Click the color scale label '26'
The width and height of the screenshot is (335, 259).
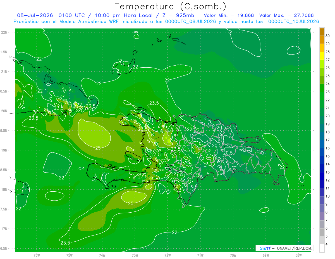(328, 68)
